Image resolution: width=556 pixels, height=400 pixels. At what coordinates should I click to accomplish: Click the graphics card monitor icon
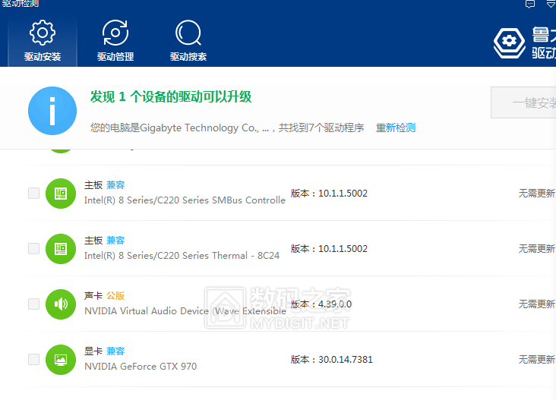coord(61,360)
